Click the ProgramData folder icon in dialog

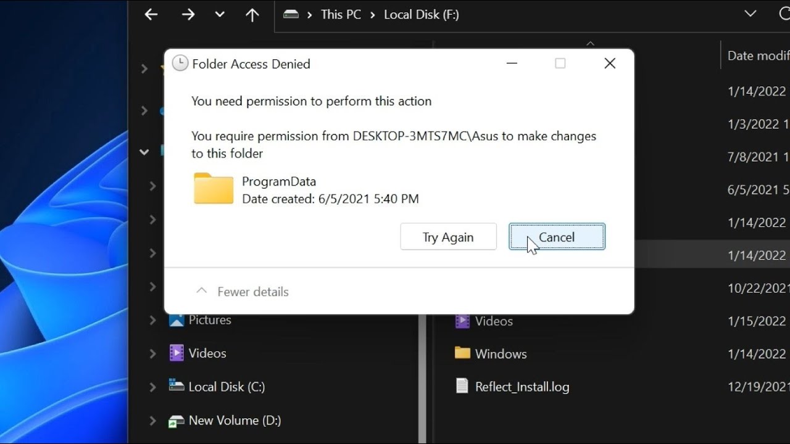coord(214,189)
